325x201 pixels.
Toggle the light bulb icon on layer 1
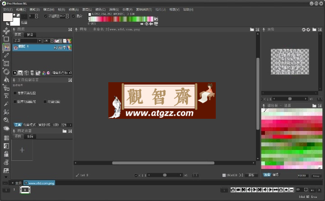(x=65, y=48)
